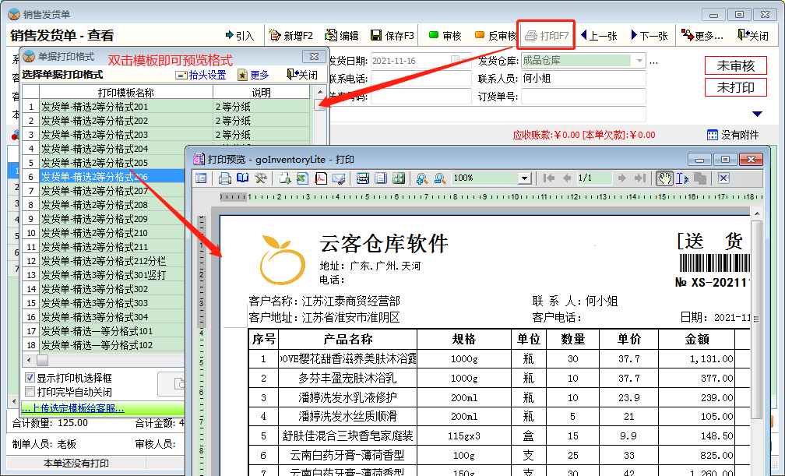Go to last page in print preview
This screenshot has width=785, height=476.
click(640, 178)
